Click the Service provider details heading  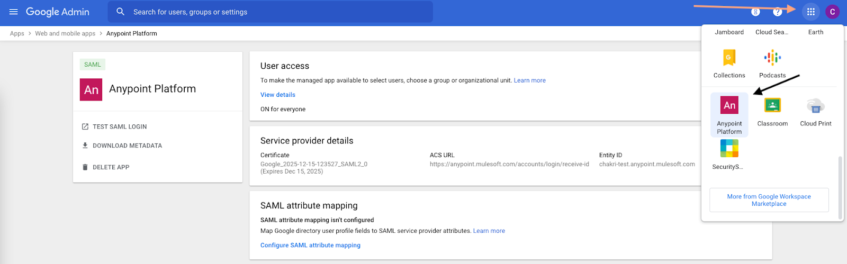[307, 141]
